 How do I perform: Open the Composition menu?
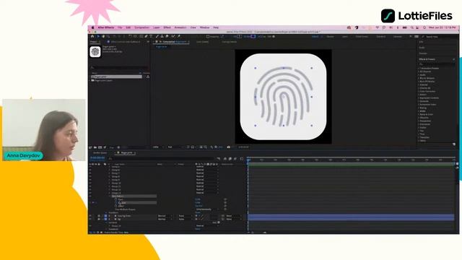click(141, 27)
